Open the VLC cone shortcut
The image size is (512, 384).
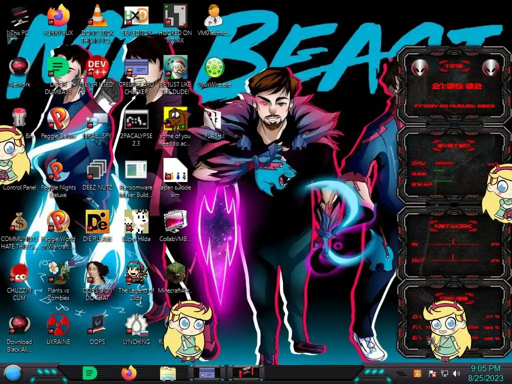coord(97,23)
